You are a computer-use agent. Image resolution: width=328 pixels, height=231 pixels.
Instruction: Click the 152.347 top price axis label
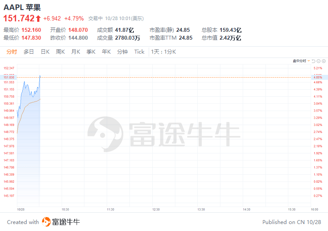pos(9,68)
